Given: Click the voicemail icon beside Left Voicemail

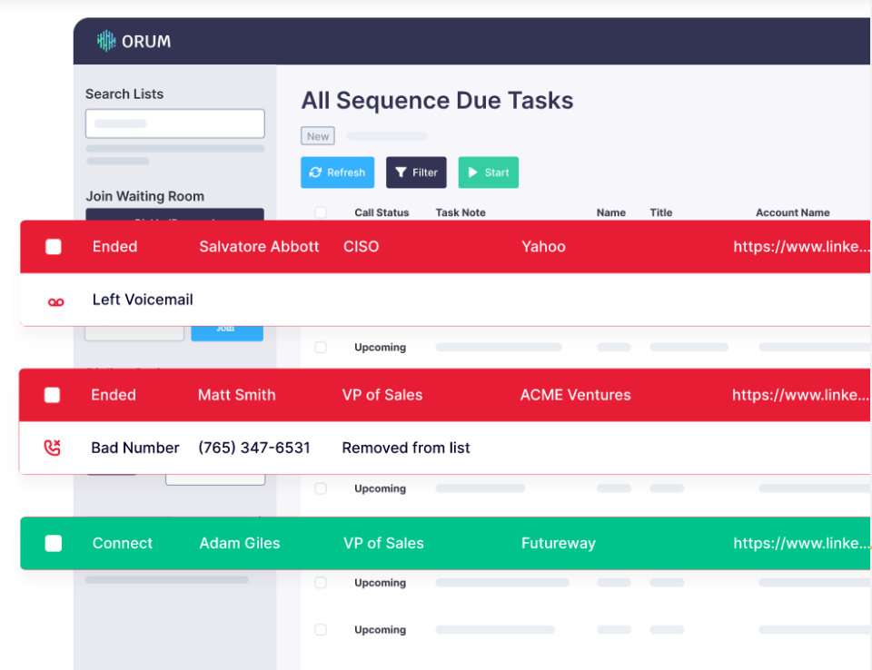Looking at the screenshot, I should 55,301.
